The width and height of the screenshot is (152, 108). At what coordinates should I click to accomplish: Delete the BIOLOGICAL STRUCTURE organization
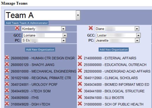pyautogui.click(x=80, y=90)
